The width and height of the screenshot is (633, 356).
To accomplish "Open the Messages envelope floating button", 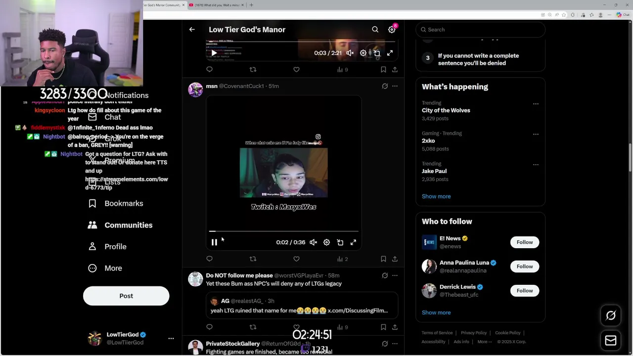I will [611, 340].
